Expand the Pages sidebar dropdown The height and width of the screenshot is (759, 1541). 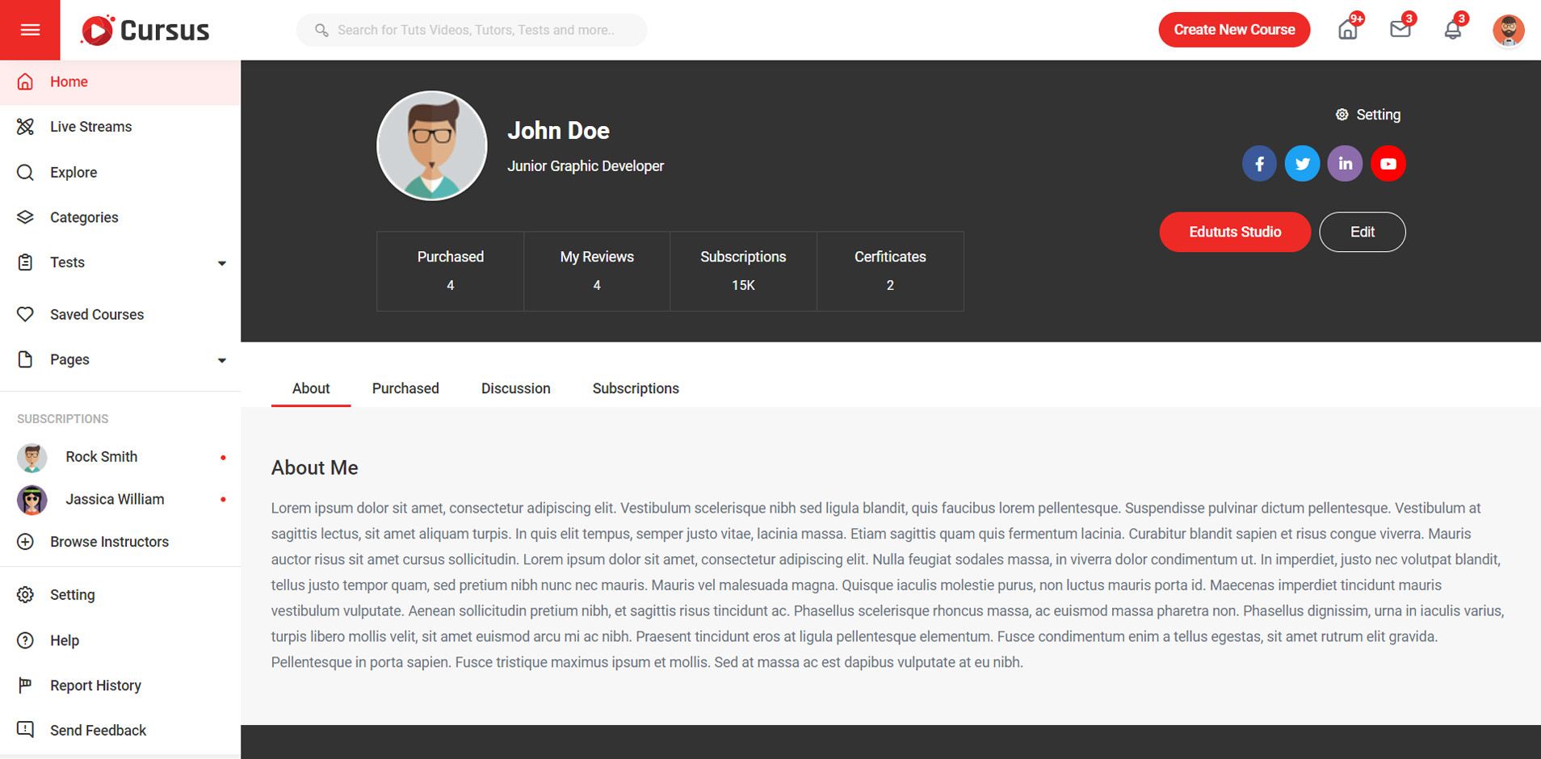[x=120, y=359]
